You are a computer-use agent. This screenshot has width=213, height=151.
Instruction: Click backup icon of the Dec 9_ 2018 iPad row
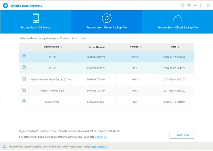tap(24, 79)
